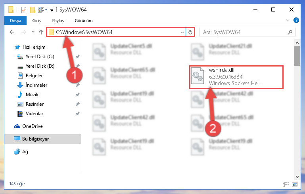The image size is (305, 194).
Task: Select the wshirda.dll file
Action: (236, 77)
